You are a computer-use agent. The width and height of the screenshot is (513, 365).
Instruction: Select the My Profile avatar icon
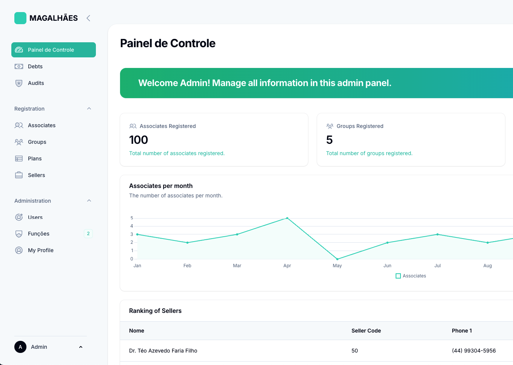coord(19,250)
